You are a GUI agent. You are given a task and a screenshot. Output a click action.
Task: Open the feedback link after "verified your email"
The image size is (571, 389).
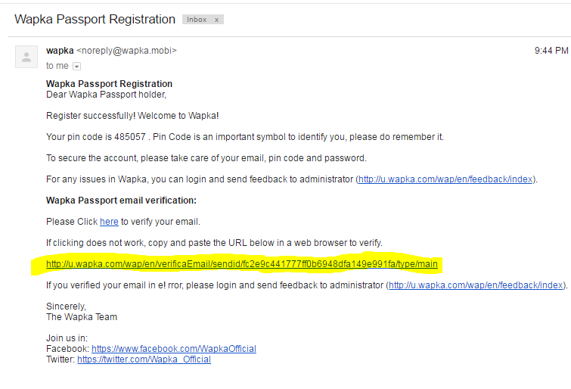tap(476, 285)
